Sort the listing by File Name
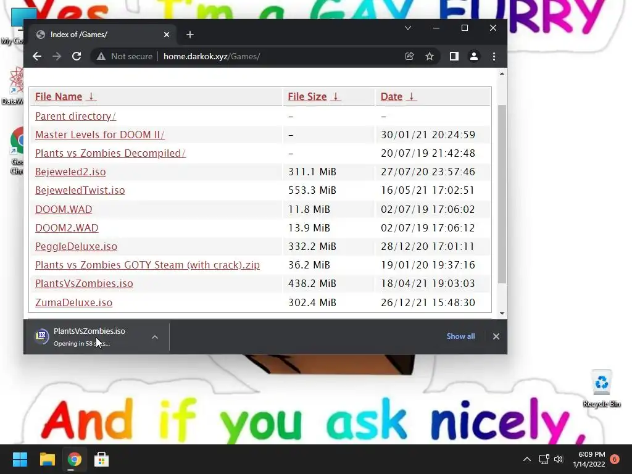Image resolution: width=632 pixels, height=474 pixels. (x=59, y=97)
